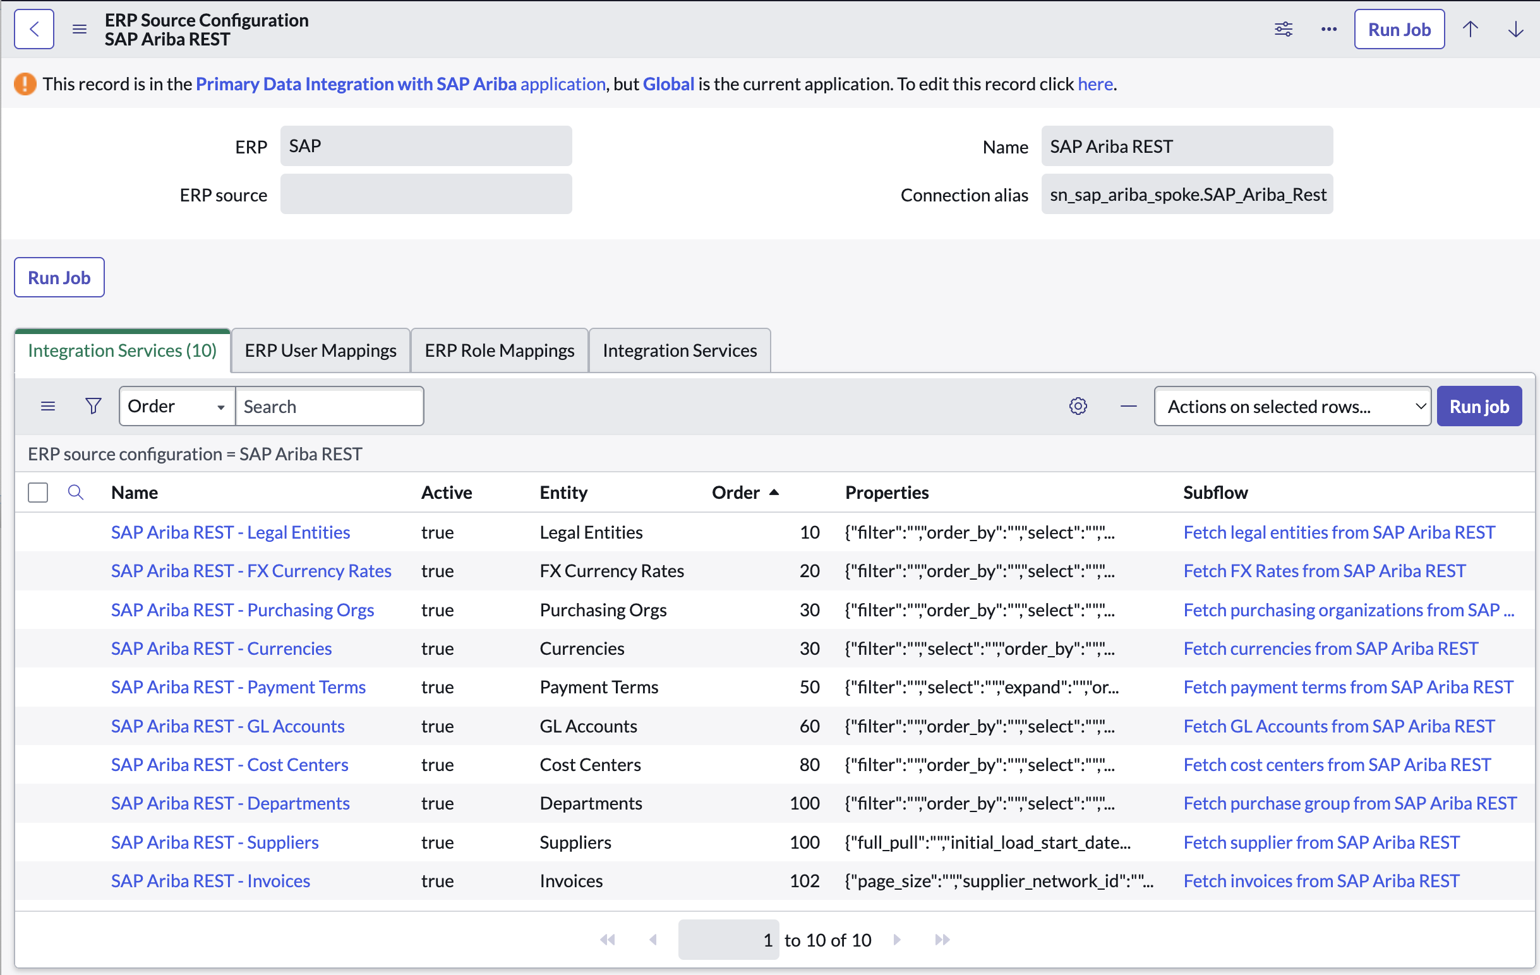
Task: Open the Order search field dropdown
Action: pyautogui.click(x=177, y=406)
